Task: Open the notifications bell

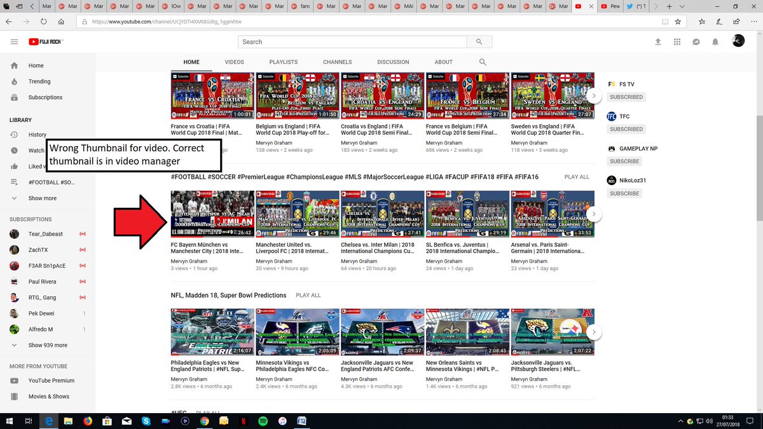Action: point(715,42)
